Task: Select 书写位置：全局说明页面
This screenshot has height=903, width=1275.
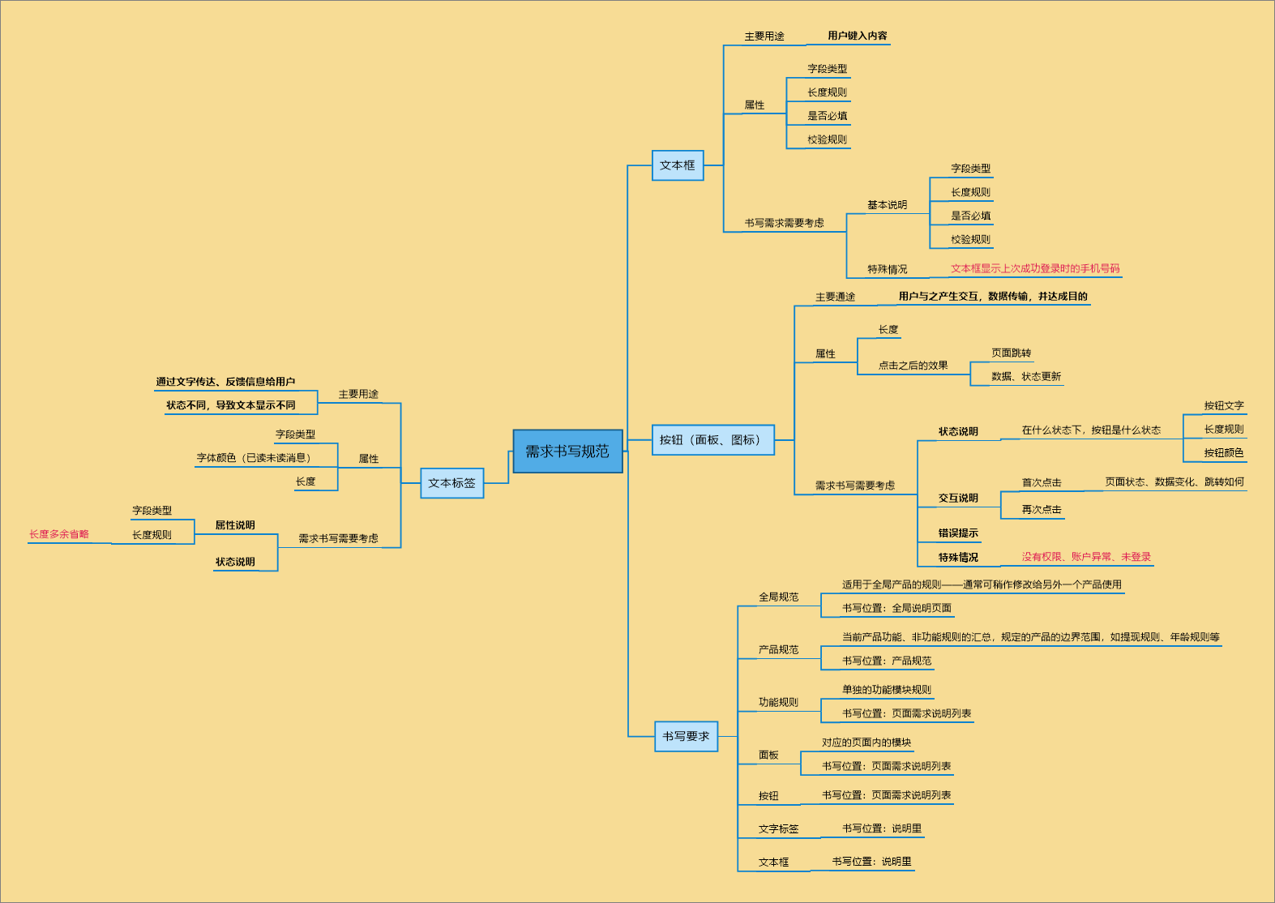Action: [x=896, y=608]
